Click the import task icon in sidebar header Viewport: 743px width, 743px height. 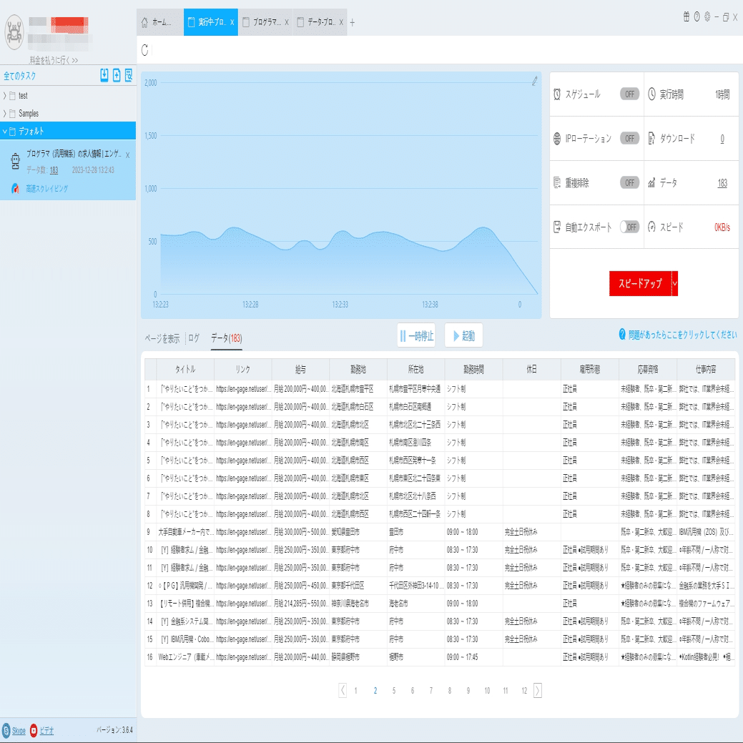click(104, 75)
